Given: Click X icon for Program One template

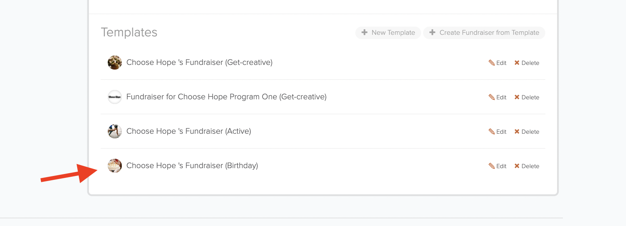Looking at the screenshot, I should pyautogui.click(x=517, y=97).
